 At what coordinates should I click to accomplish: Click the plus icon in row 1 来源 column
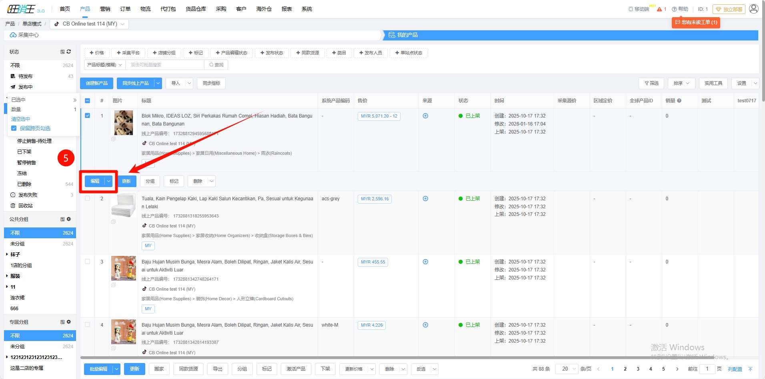tap(425, 116)
